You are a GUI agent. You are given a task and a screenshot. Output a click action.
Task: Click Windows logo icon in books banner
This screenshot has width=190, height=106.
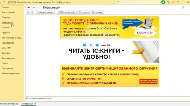[x=97, y=45]
